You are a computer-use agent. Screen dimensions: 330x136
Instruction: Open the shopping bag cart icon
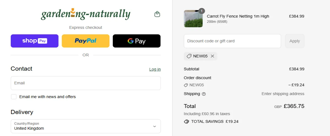(x=157, y=14)
